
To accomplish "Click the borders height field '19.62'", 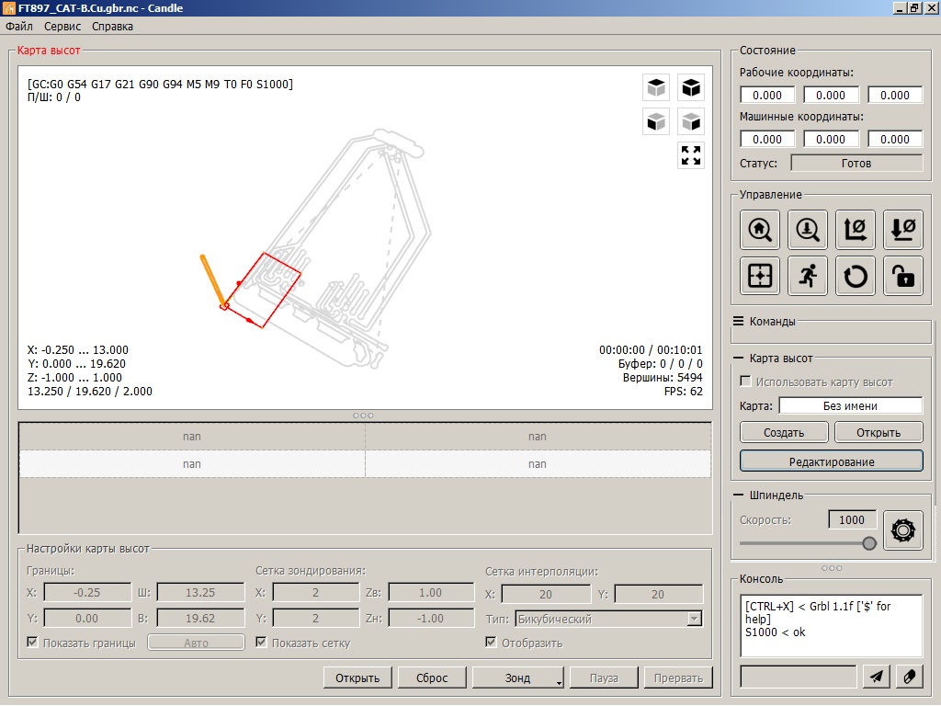I will 200,619.
